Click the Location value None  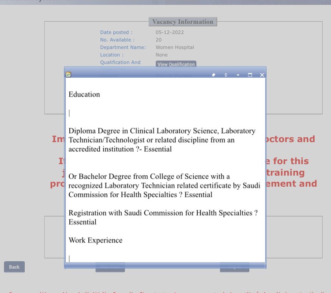(162, 55)
